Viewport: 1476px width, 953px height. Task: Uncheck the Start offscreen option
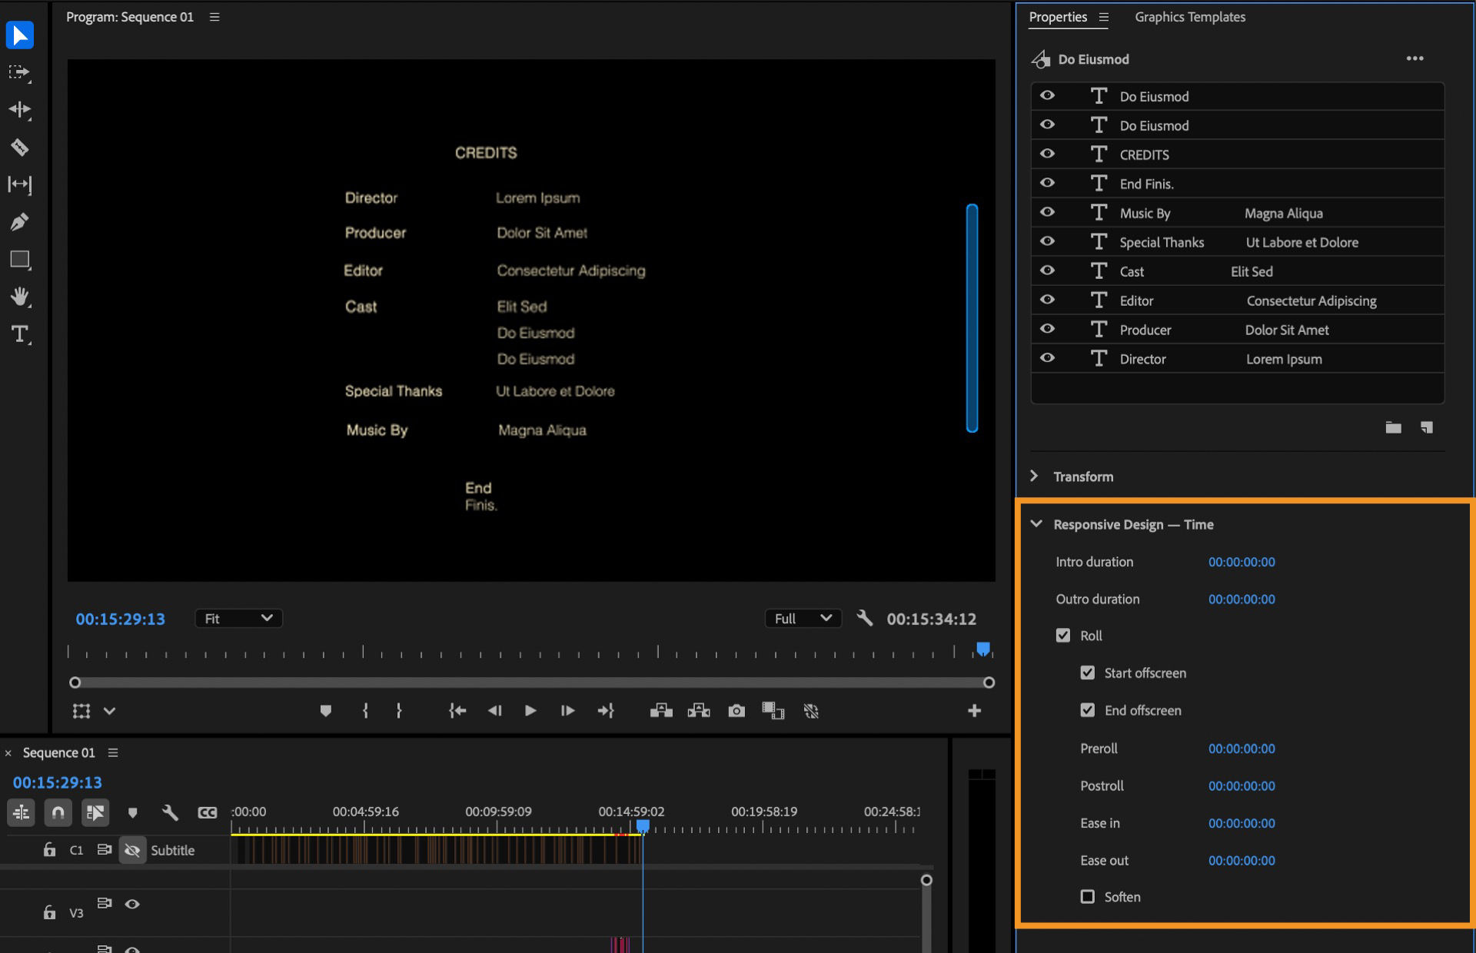click(1087, 672)
